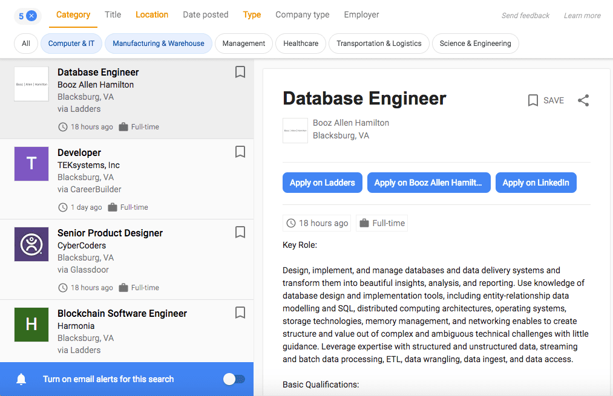Image resolution: width=613 pixels, height=396 pixels.
Task: Open the TEKsystems Developer logo thumbnail
Action: click(31, 164)
